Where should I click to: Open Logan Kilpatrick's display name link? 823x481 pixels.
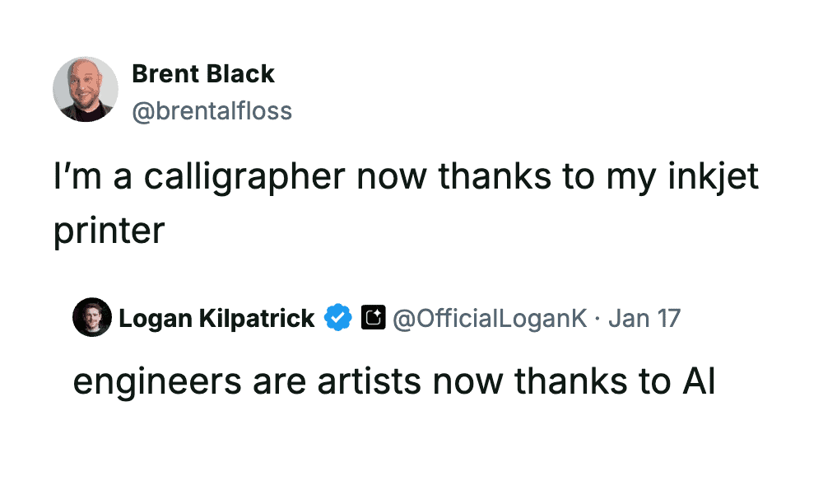click(x=216, y=318)
